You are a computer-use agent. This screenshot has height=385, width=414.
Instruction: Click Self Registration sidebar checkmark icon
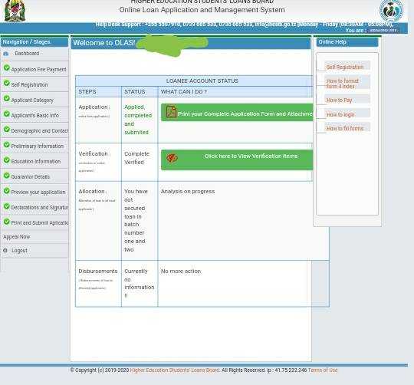(7, 83)
